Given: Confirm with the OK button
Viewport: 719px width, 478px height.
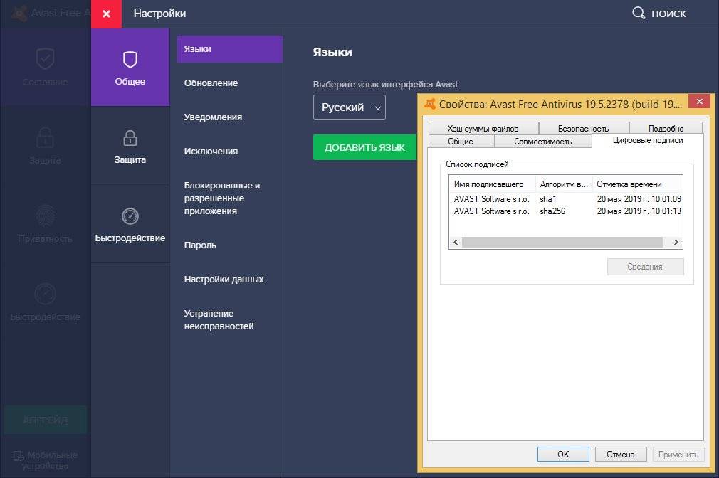Looking at the screenshot, I should [563, 454].
